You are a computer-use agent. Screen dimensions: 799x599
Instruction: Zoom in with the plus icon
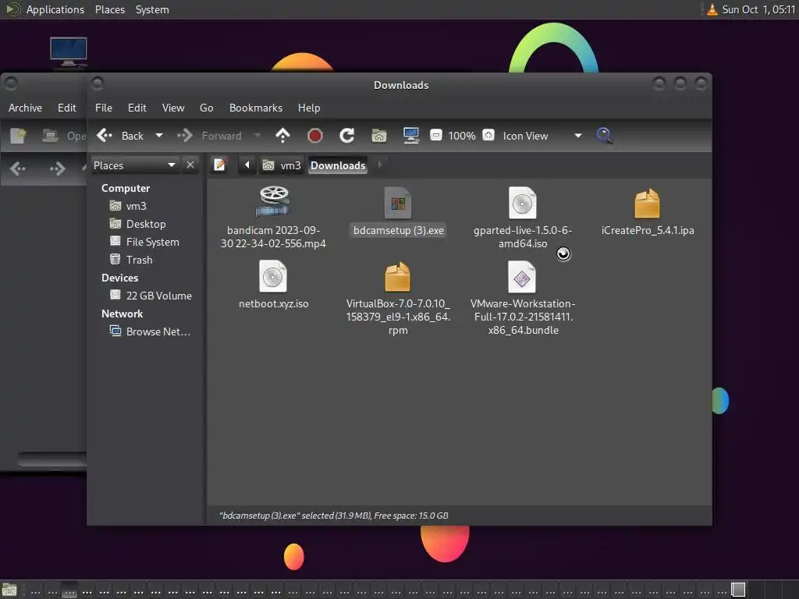(x=488, y=136)
